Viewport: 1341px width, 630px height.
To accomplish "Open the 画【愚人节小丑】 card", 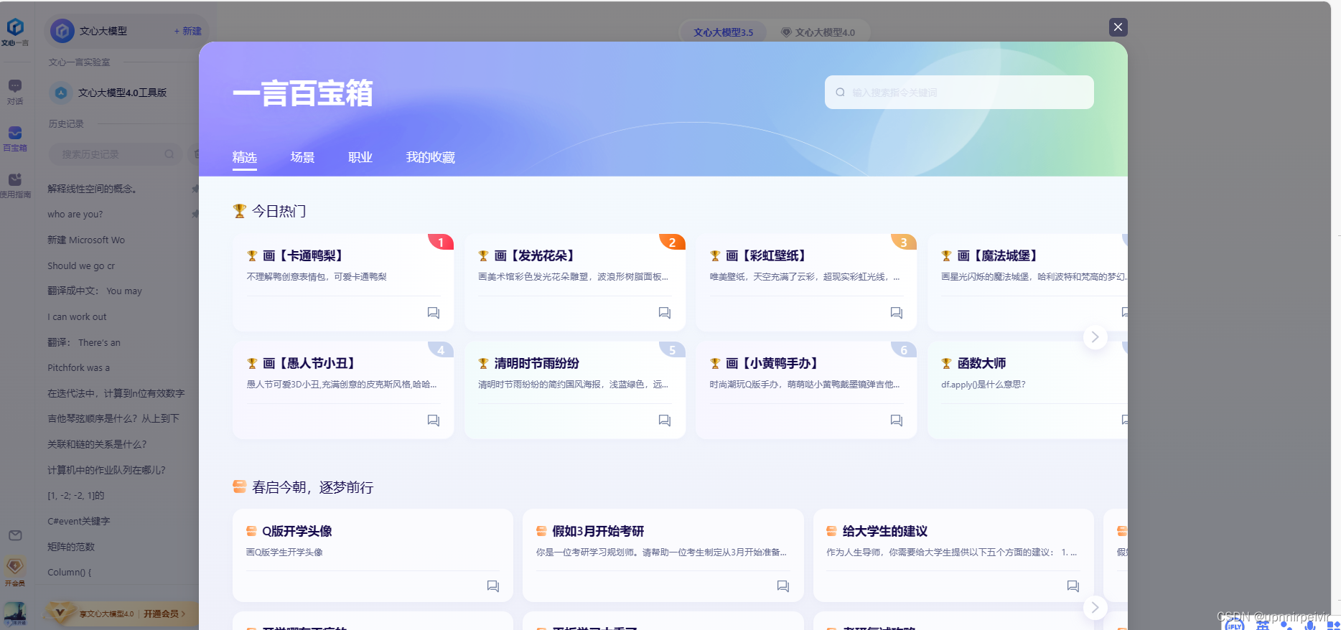I will [343, 390].
